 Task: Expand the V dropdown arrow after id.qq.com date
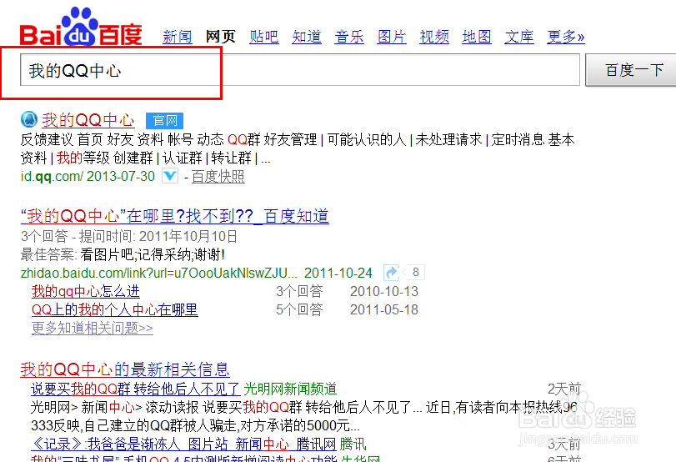pyautogui.click(x=170, y=176)
